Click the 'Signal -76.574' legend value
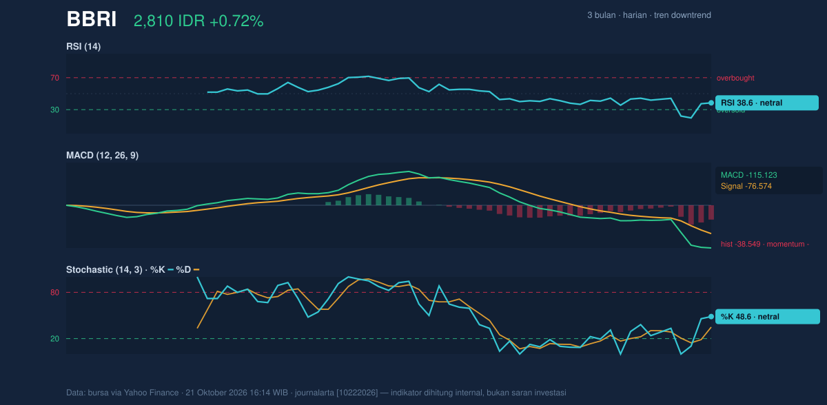 point(746,186)
